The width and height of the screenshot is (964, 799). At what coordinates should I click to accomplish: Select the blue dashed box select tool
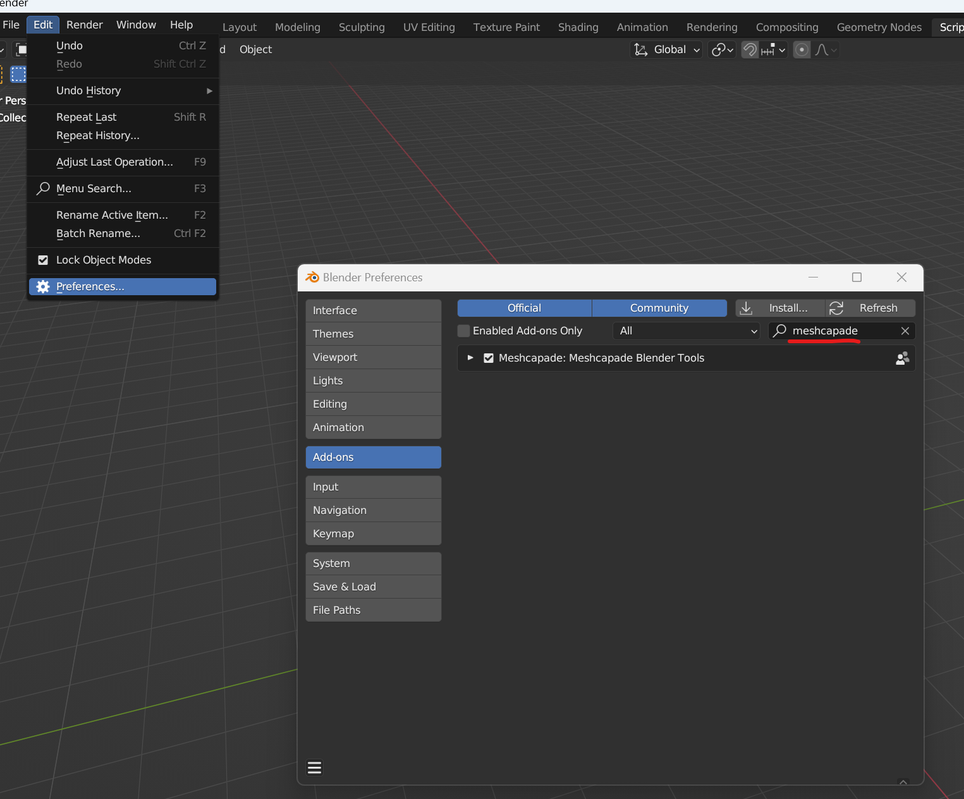[18, 75]
